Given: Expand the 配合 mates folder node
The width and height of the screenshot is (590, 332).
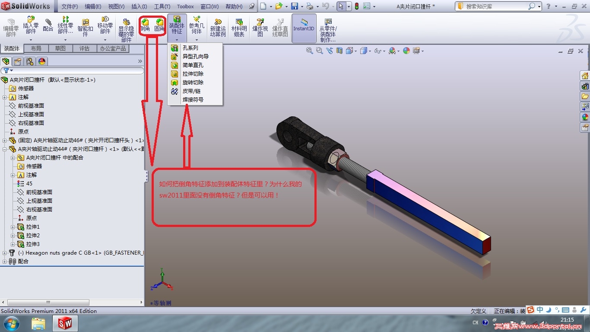Looking at the screenshot, I should click(4, 262).
